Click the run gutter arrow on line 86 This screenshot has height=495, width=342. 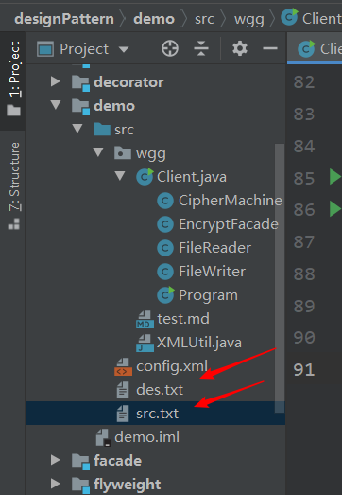point(335,208)
